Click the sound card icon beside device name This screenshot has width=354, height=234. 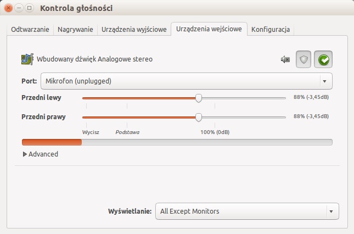(27, 59)
